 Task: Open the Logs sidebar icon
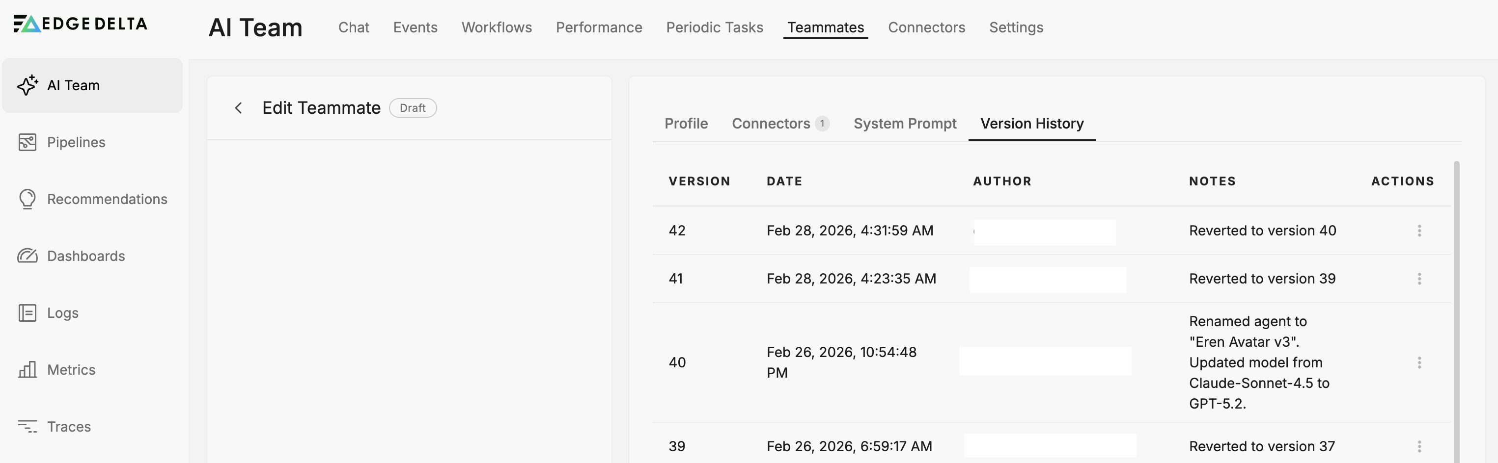pos(28,313)
